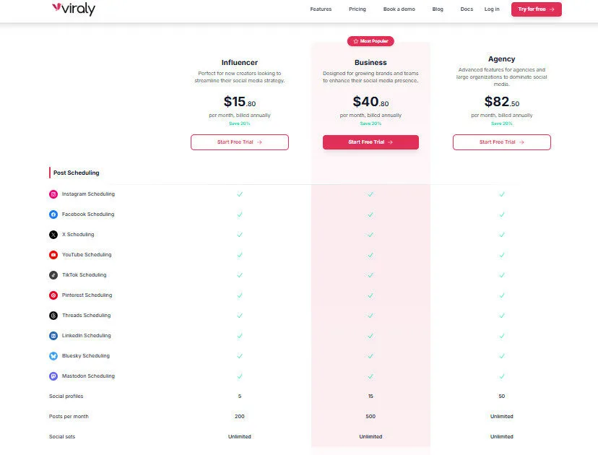Toggle Instagram Scheduling checkmark for Business plan
Viewport: 598px width, 455px height.
(x=370, y=194)
